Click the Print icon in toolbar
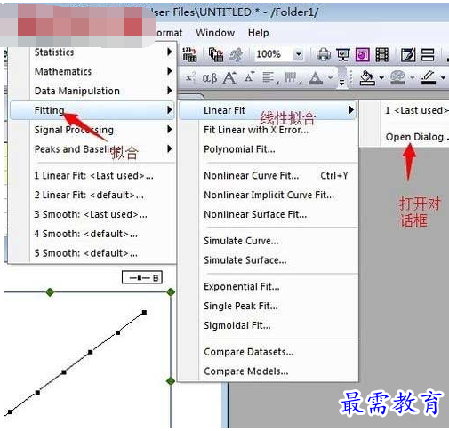Viewport: 449px width, 431px height. 324,55
